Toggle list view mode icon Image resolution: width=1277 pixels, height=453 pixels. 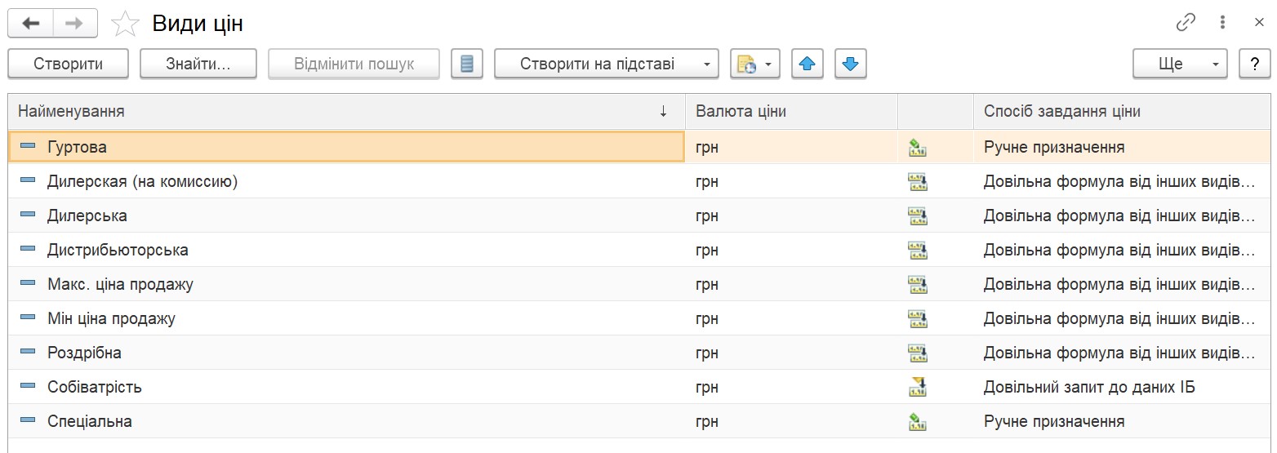coord(467,64)
